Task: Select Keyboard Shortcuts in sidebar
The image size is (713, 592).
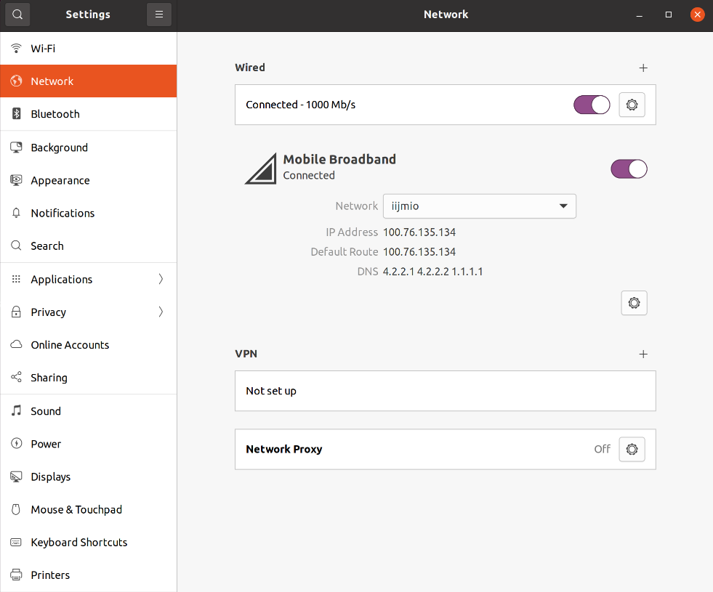Action: (78, 543)
